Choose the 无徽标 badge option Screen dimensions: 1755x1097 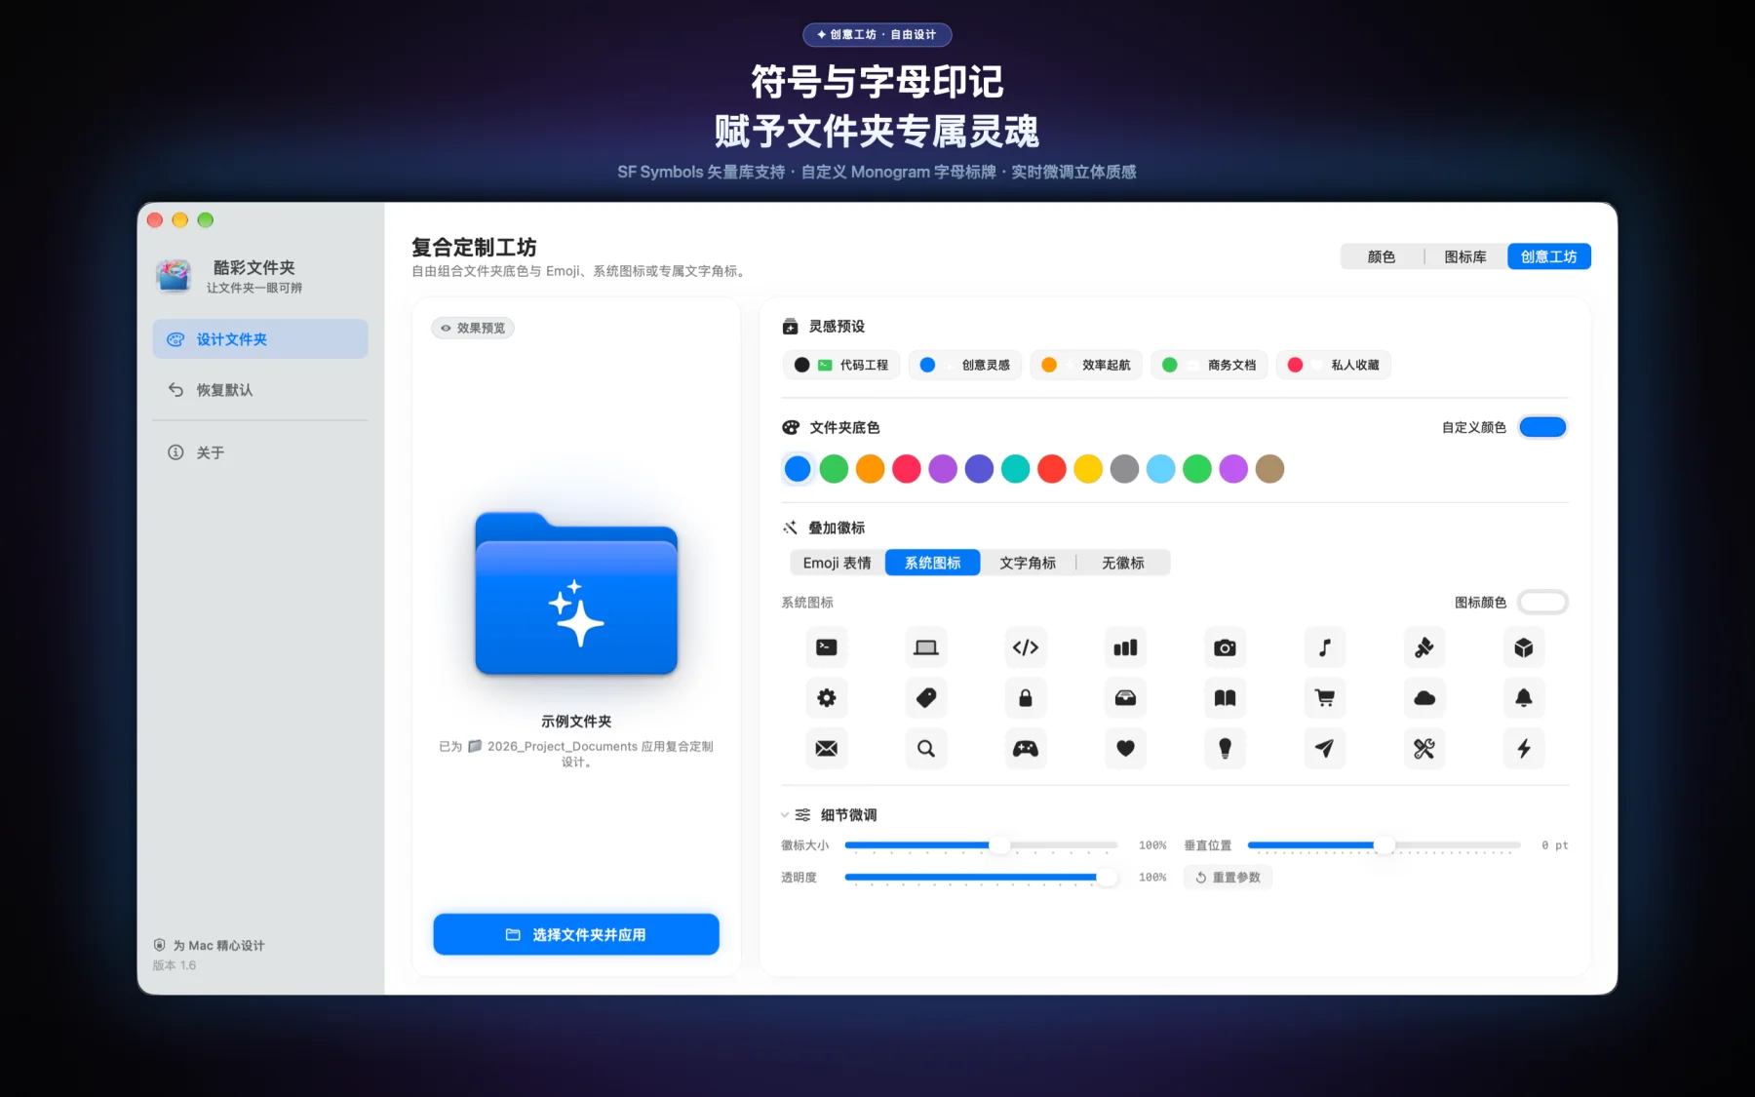[x=1123, y=563]
